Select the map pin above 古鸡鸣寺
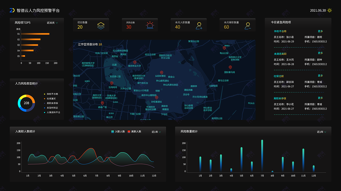Viewport: 341px width, 191px height. 112,83
